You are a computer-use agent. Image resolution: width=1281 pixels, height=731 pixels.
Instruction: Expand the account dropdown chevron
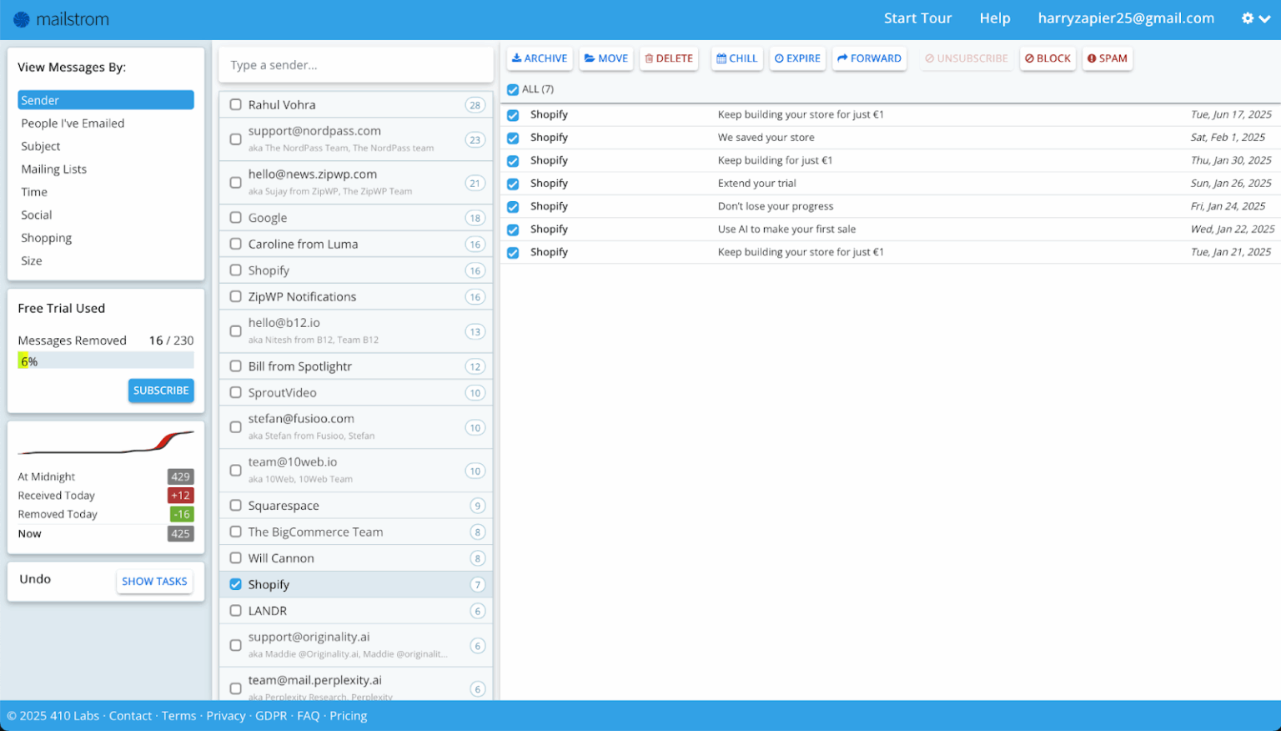click(1265, 18)
